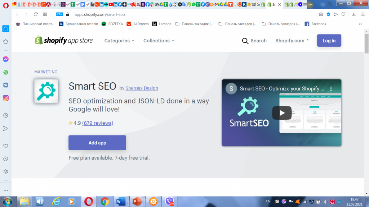Click the page vertical scrollbar thumb
Viewport: 369px width, 207px height.
(x=366, y=43)
